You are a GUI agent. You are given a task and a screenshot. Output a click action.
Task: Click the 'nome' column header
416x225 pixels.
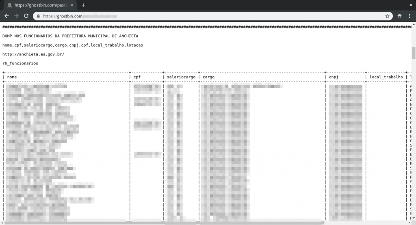(12, 77)
